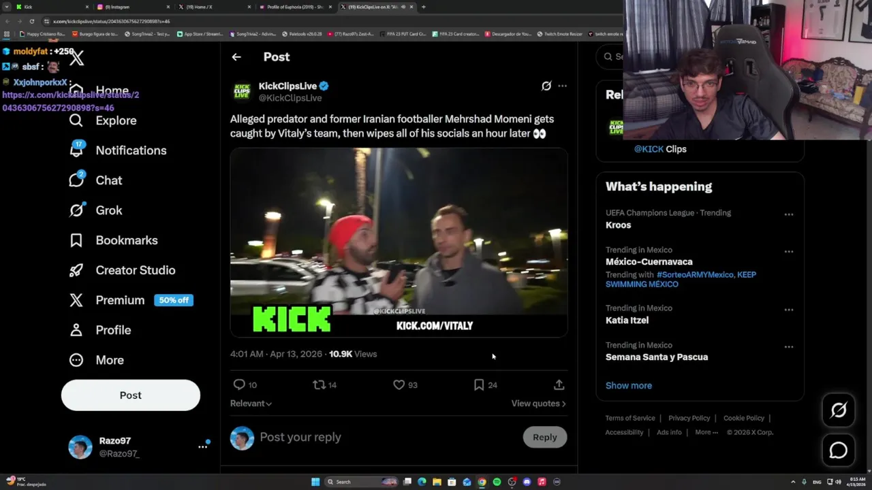This screenshot has width=872, height=490.
Task: Open the floating messages chat button
Action: tap(839, 451)
